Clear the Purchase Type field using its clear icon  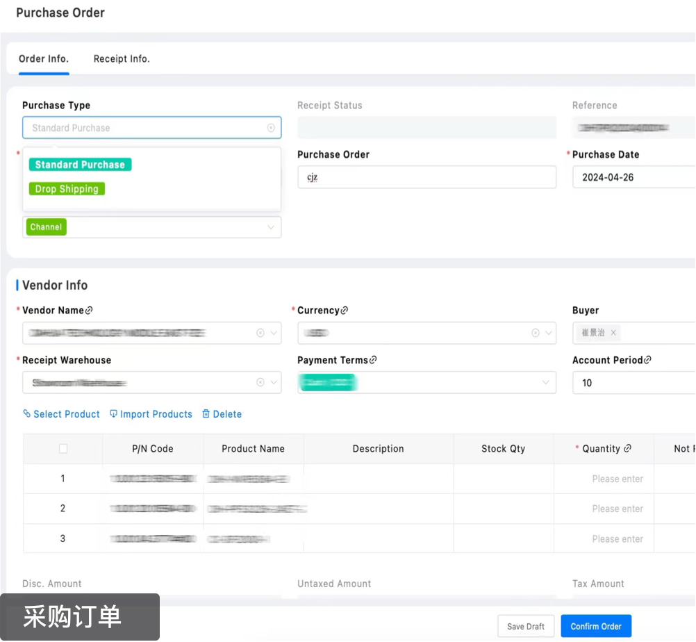pos(271,128)
